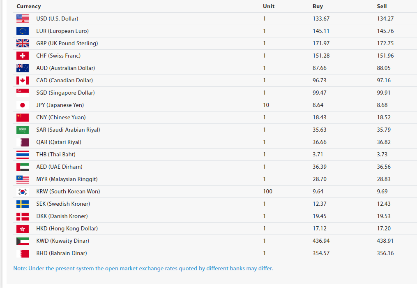Screen dimensions: 417x288
Task: Click the USD buy rate 133.67
Action: click(x=321, y=19)
